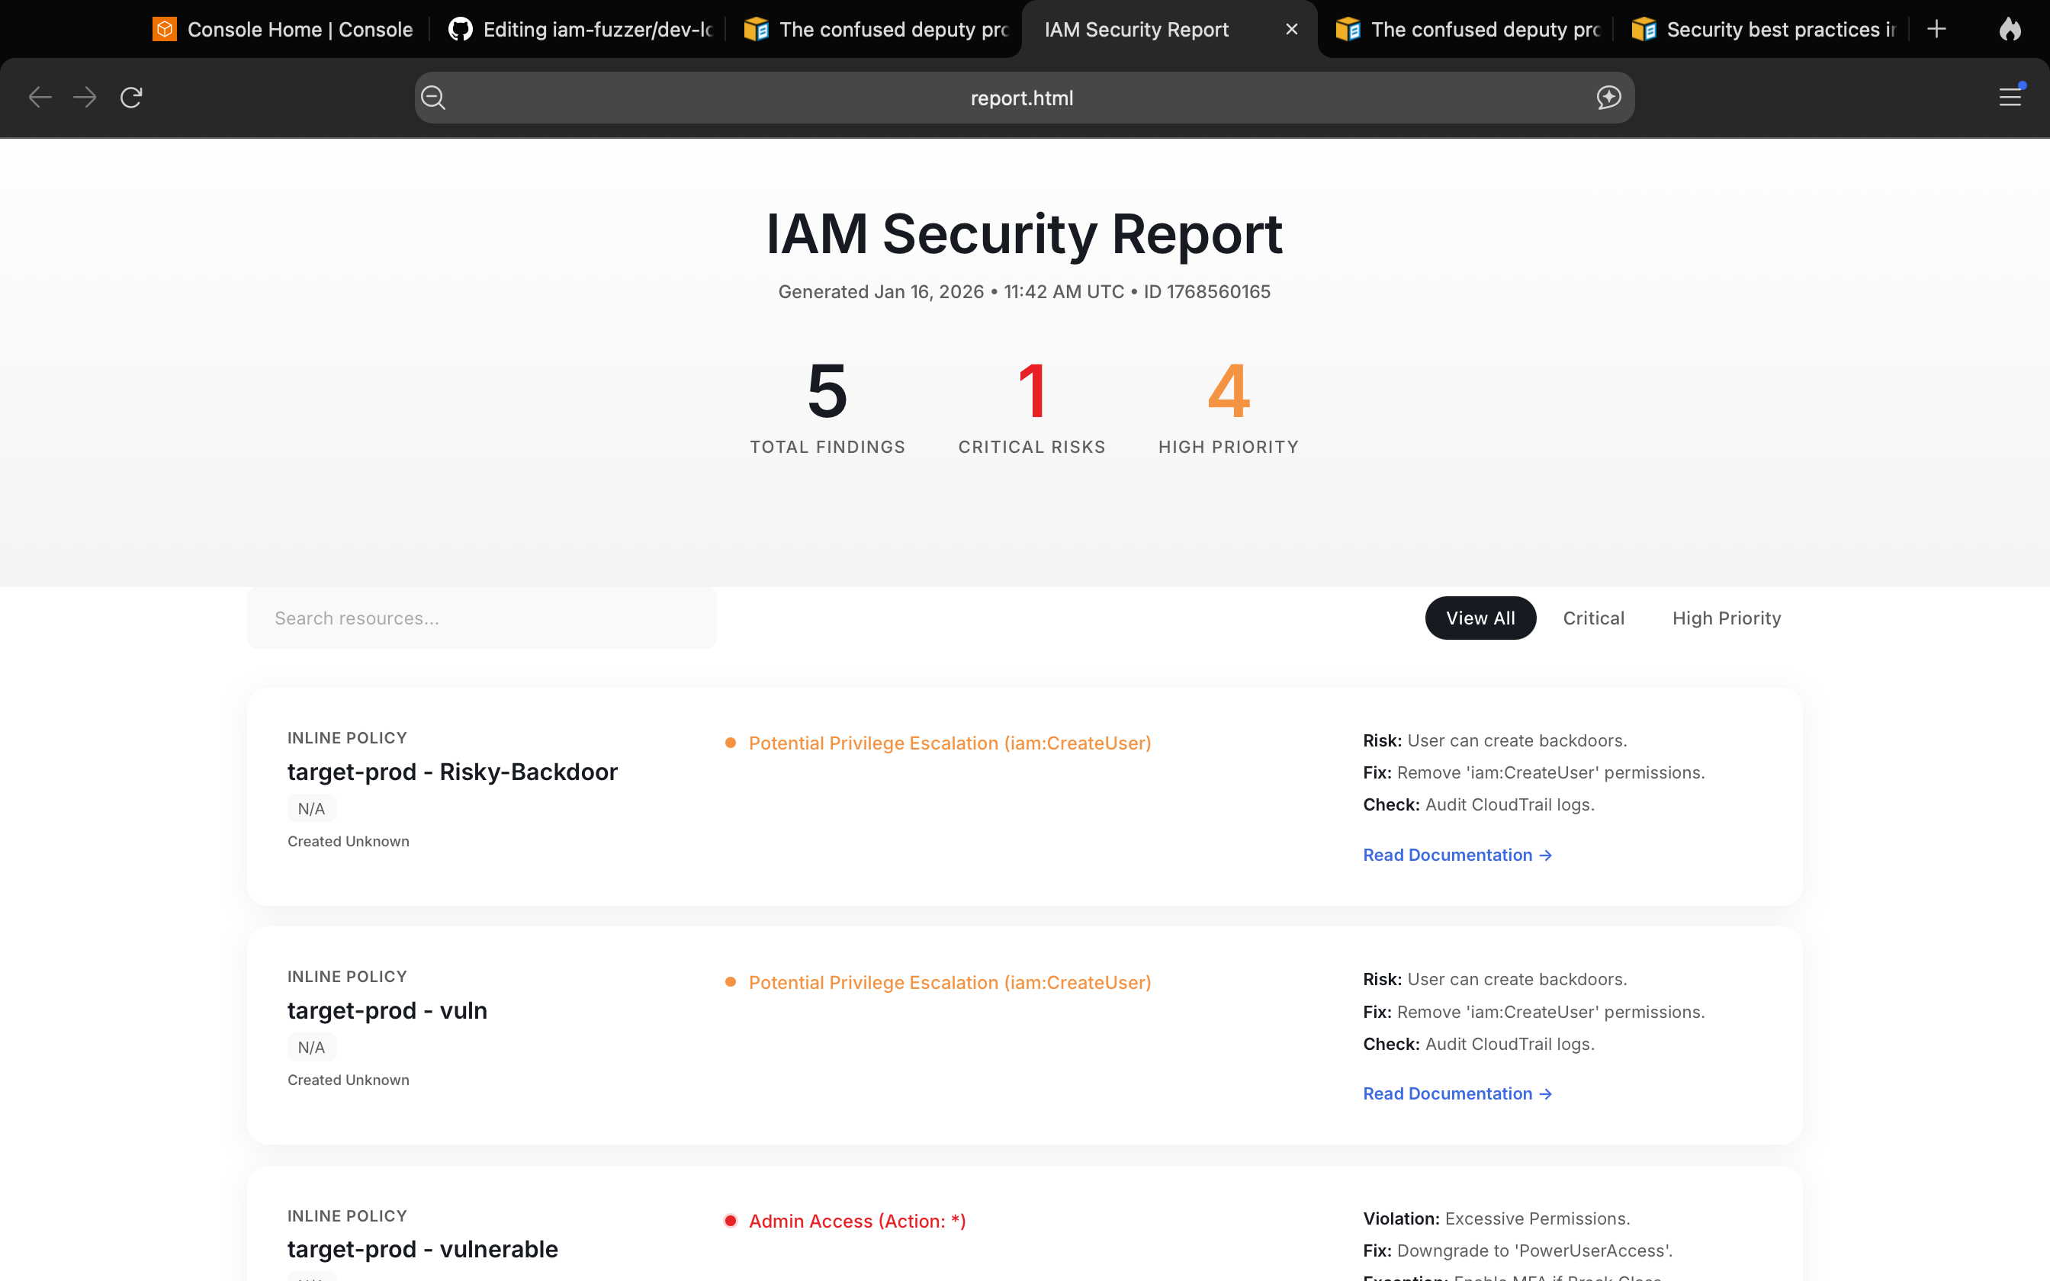This screenshot has width=2050, height=1281.
Task: Click orange dot on vuln finding
Action: pyautogui.click(x=730, y=982)
